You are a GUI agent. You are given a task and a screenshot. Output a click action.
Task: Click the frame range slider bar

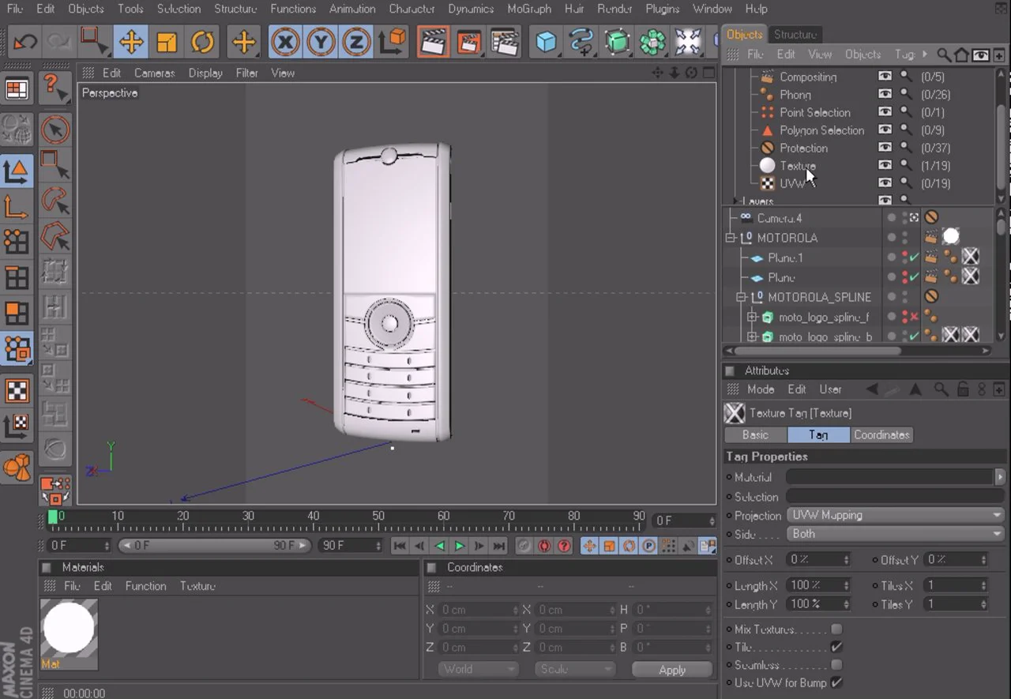(216, 546)
